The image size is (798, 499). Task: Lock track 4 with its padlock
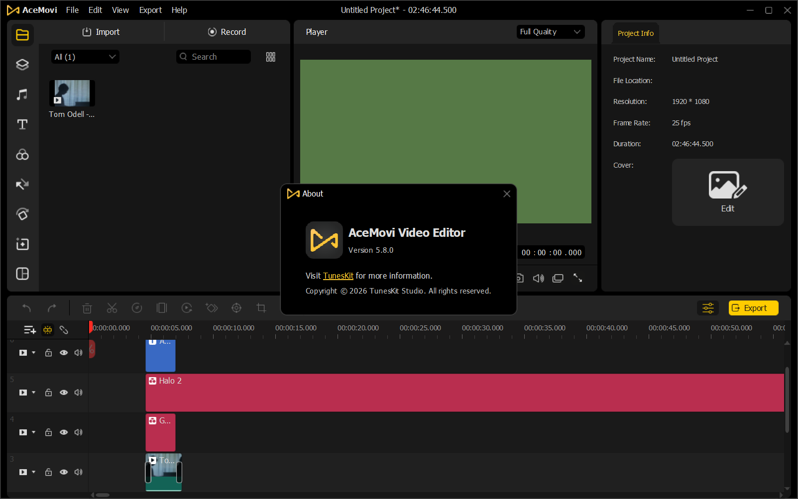click(48, 432)
